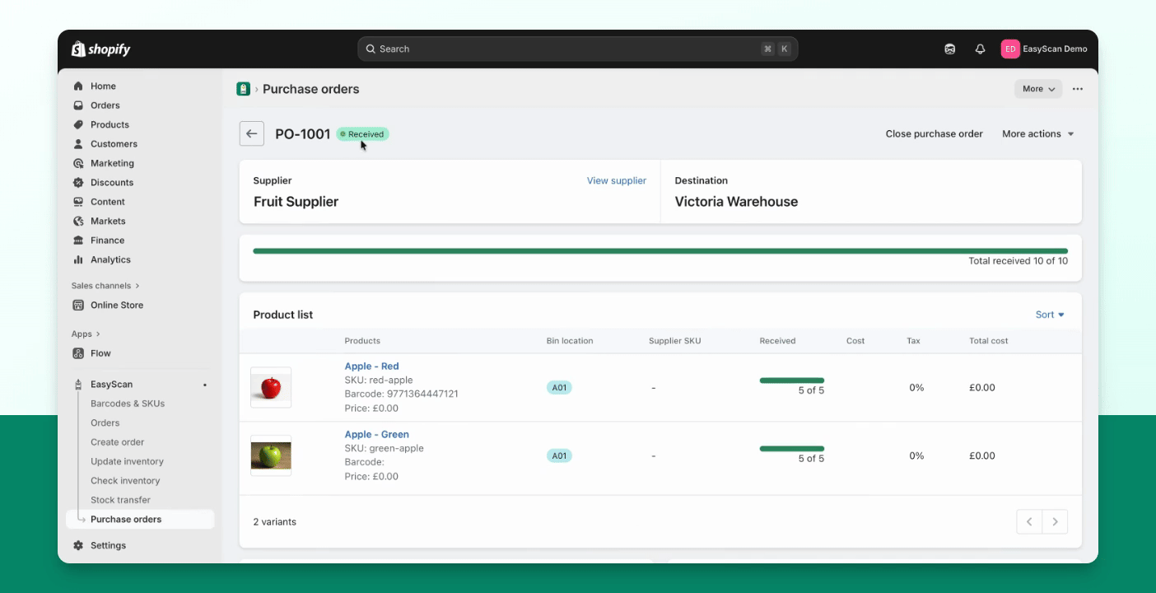The width and height of the screenshot is (1156, 593).
Task: Open the Apple - Green product link
Action: click(x=377, y=435)
